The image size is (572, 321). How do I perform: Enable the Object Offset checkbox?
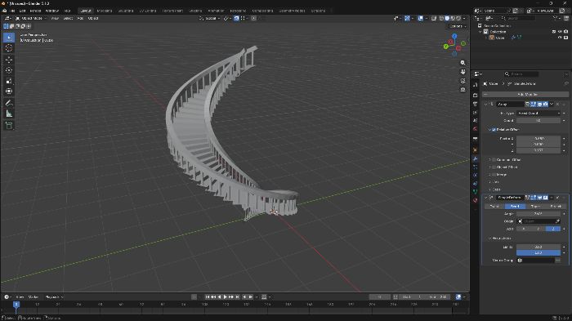tap(494, 167)
